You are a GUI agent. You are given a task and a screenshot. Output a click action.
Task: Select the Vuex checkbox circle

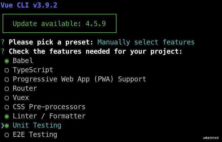7,98
